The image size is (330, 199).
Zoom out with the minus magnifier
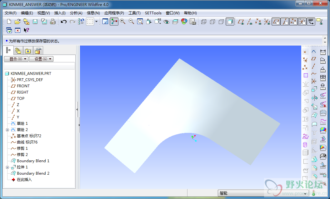[131, 22]
